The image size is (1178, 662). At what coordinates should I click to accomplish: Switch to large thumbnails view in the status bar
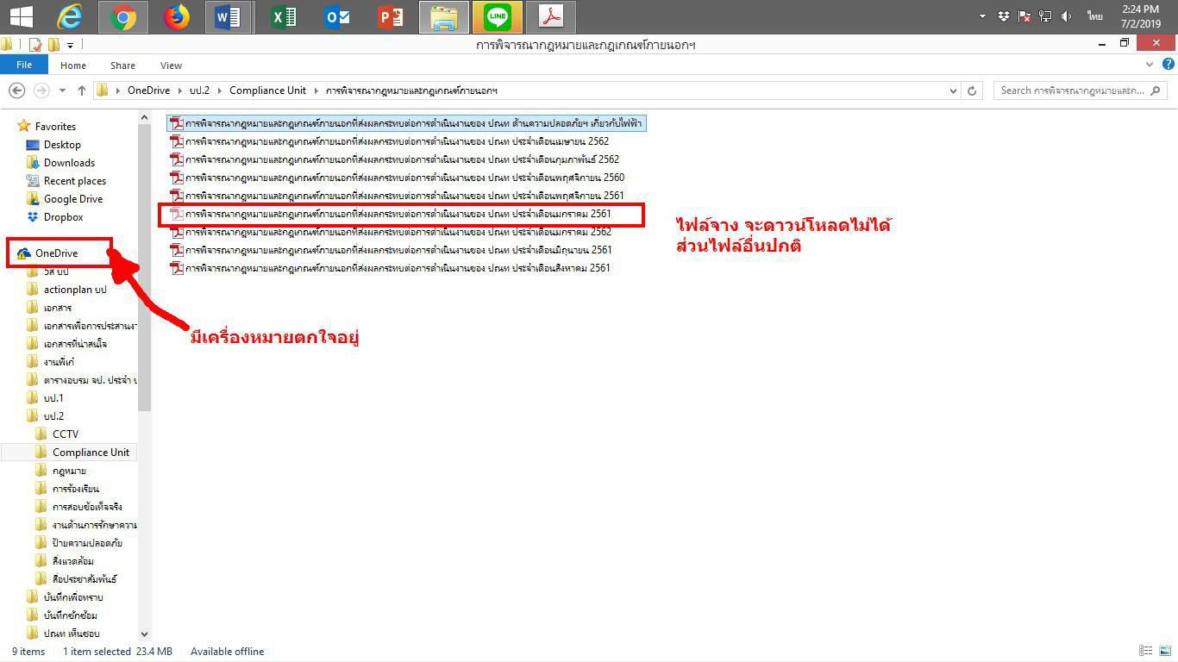pos(1165,651)
